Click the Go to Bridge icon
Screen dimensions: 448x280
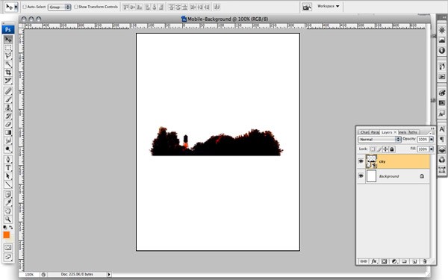coord(307,7)
